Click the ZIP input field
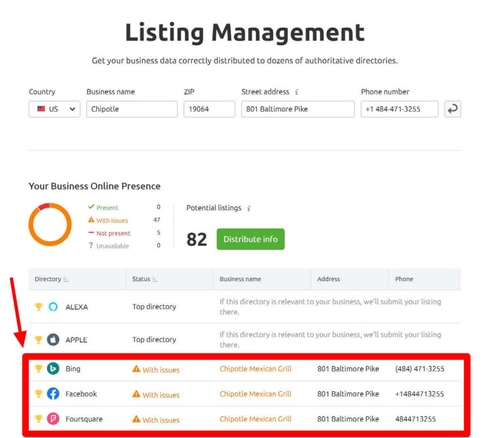 [209, 109]
